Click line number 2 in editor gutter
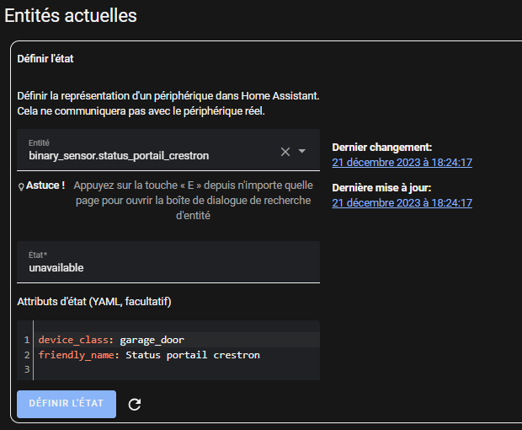The width and height of the screenshot is (522, 430). pos(27,355)
